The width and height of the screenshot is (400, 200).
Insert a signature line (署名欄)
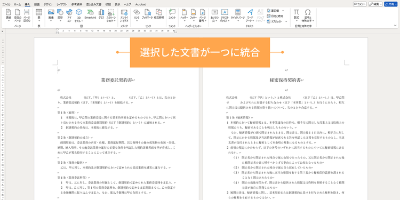[274, 11]
